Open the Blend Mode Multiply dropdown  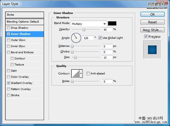[89, 24]
